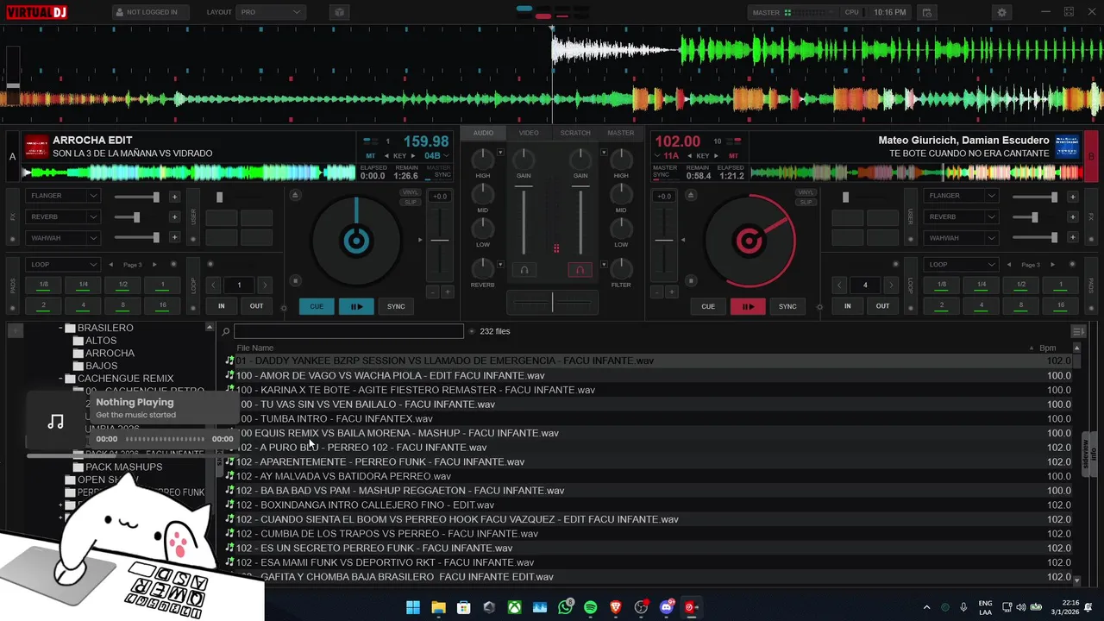Toggle SLIP mode on right deck
Screen dimensions: 1104x621
[x=806, y=202]
